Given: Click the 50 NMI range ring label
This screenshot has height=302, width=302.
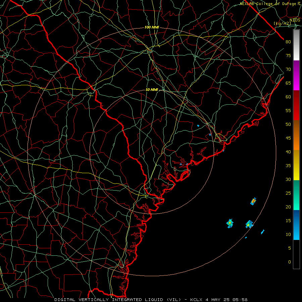Looking at the screenshot, I should pos(152,90).
